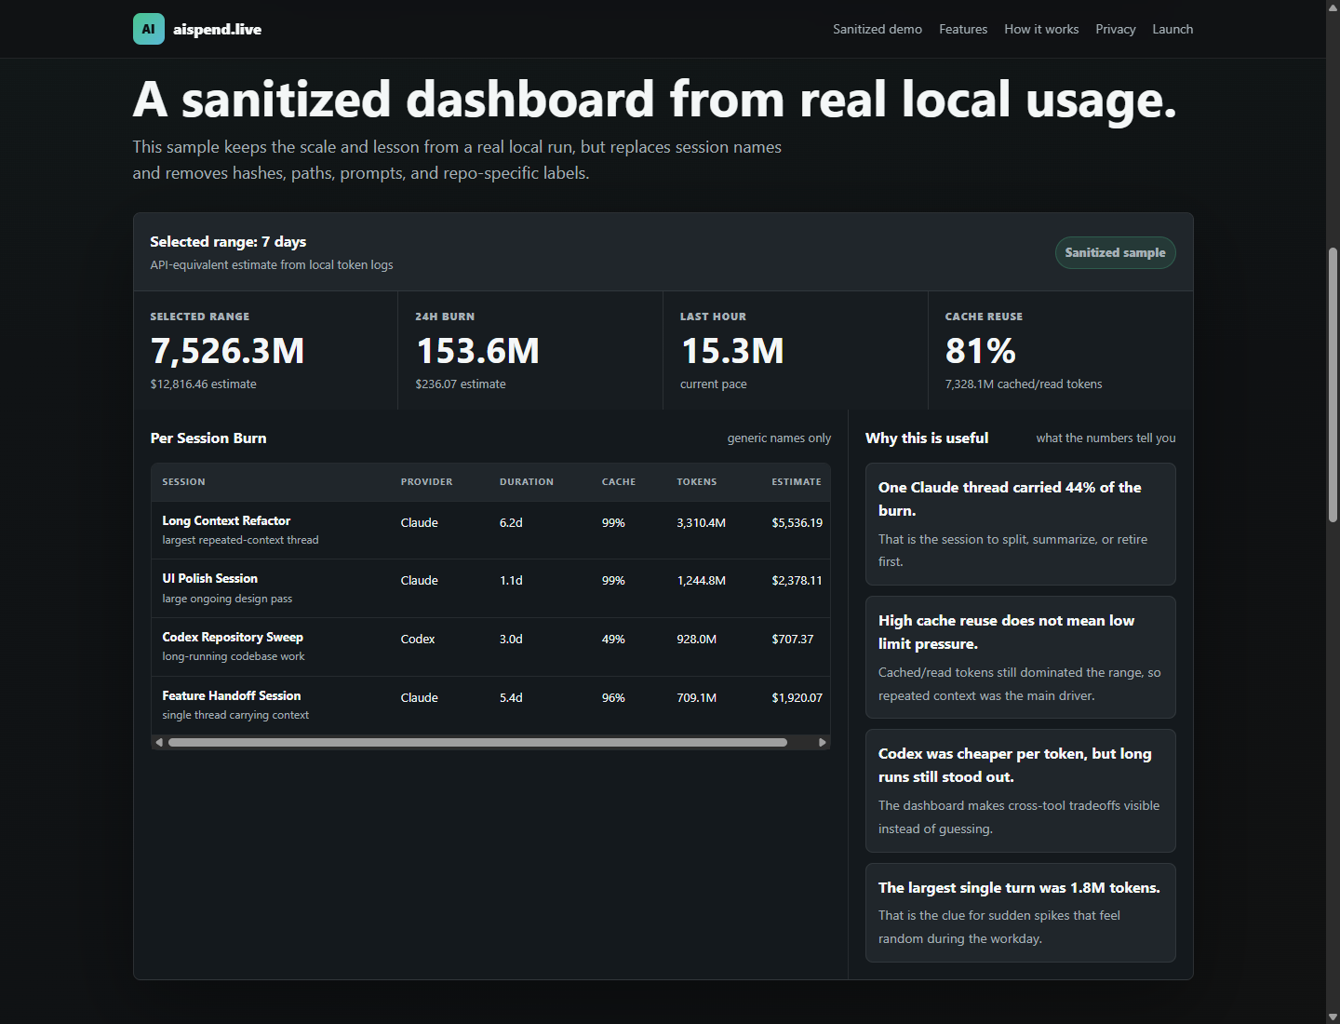
Task: Click the 'One Claude thread carried 44%' card
Action: click(1020, 524)
